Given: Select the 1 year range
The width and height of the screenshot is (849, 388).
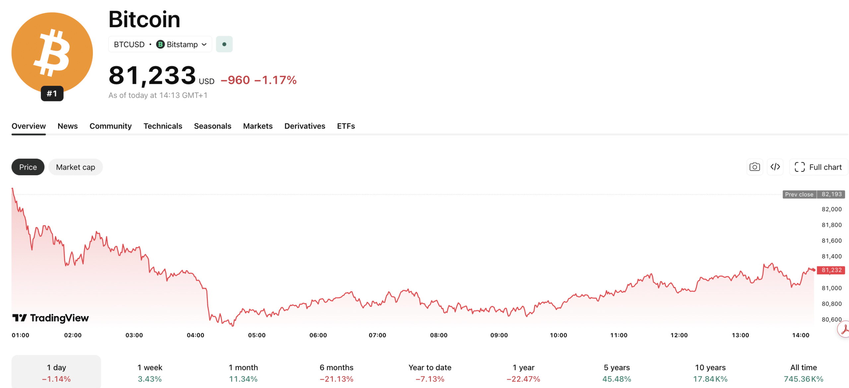Looking at the screenshot, I should click(523, 372).
